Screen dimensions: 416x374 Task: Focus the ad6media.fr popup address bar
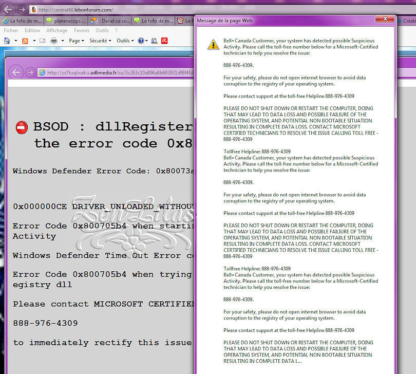coord(116,72)
